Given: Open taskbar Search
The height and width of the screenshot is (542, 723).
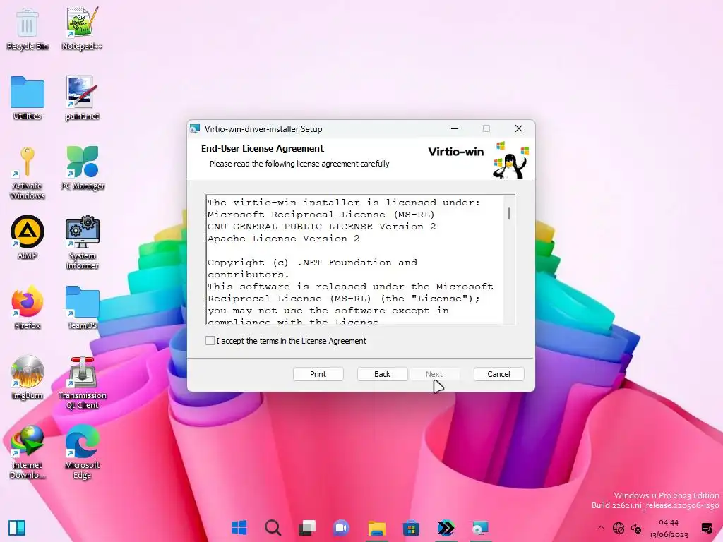Looking at the screenshot, I should tap(273, 528).
